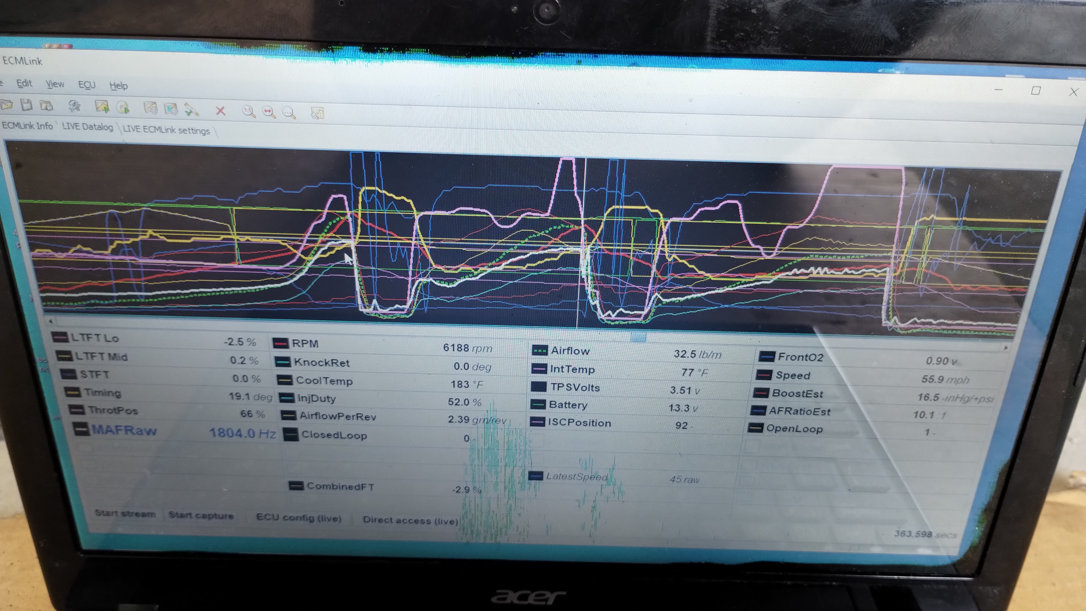This screenshot has height=611, width=1086.
Task: Click the RPM red color swatch
Action: point(280,343)
